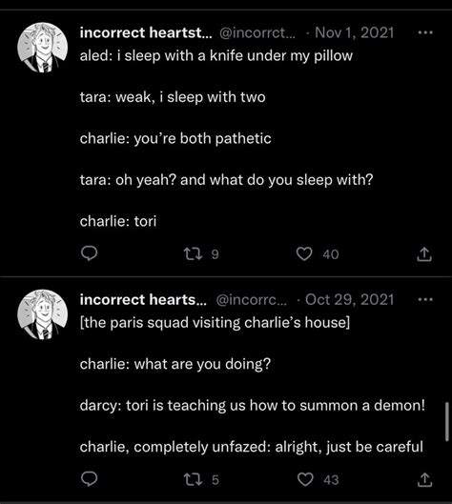Open more options on the Oct 29 tweet
Viewport: 452px width, 504px height.
coord(425,299)
